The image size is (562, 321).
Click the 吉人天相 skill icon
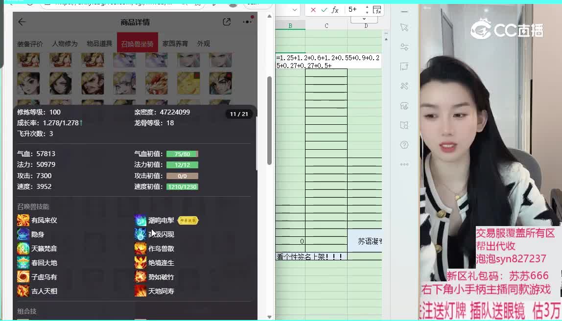[23, 291]
